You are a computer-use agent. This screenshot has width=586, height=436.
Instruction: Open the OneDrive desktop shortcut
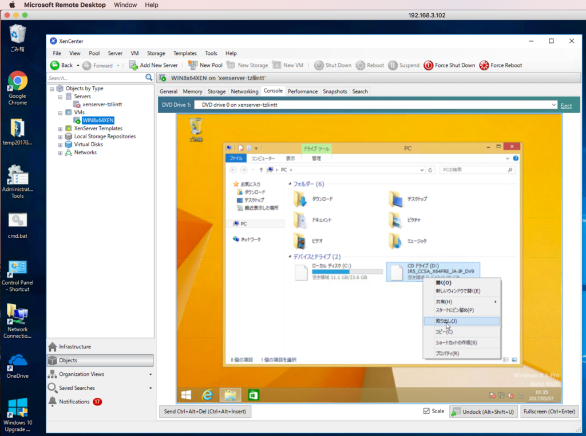(17, 366)
